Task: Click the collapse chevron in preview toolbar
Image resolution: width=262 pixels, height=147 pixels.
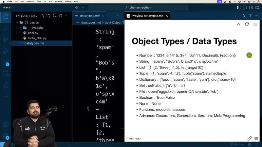Action: pyautogui.click(x=238, y=24)
